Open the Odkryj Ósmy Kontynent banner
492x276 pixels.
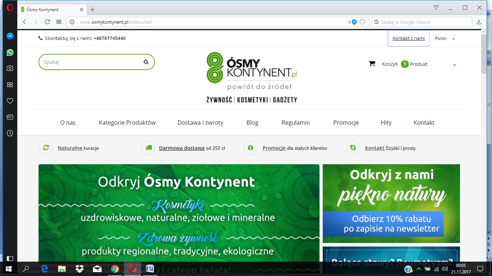(179, 213)
